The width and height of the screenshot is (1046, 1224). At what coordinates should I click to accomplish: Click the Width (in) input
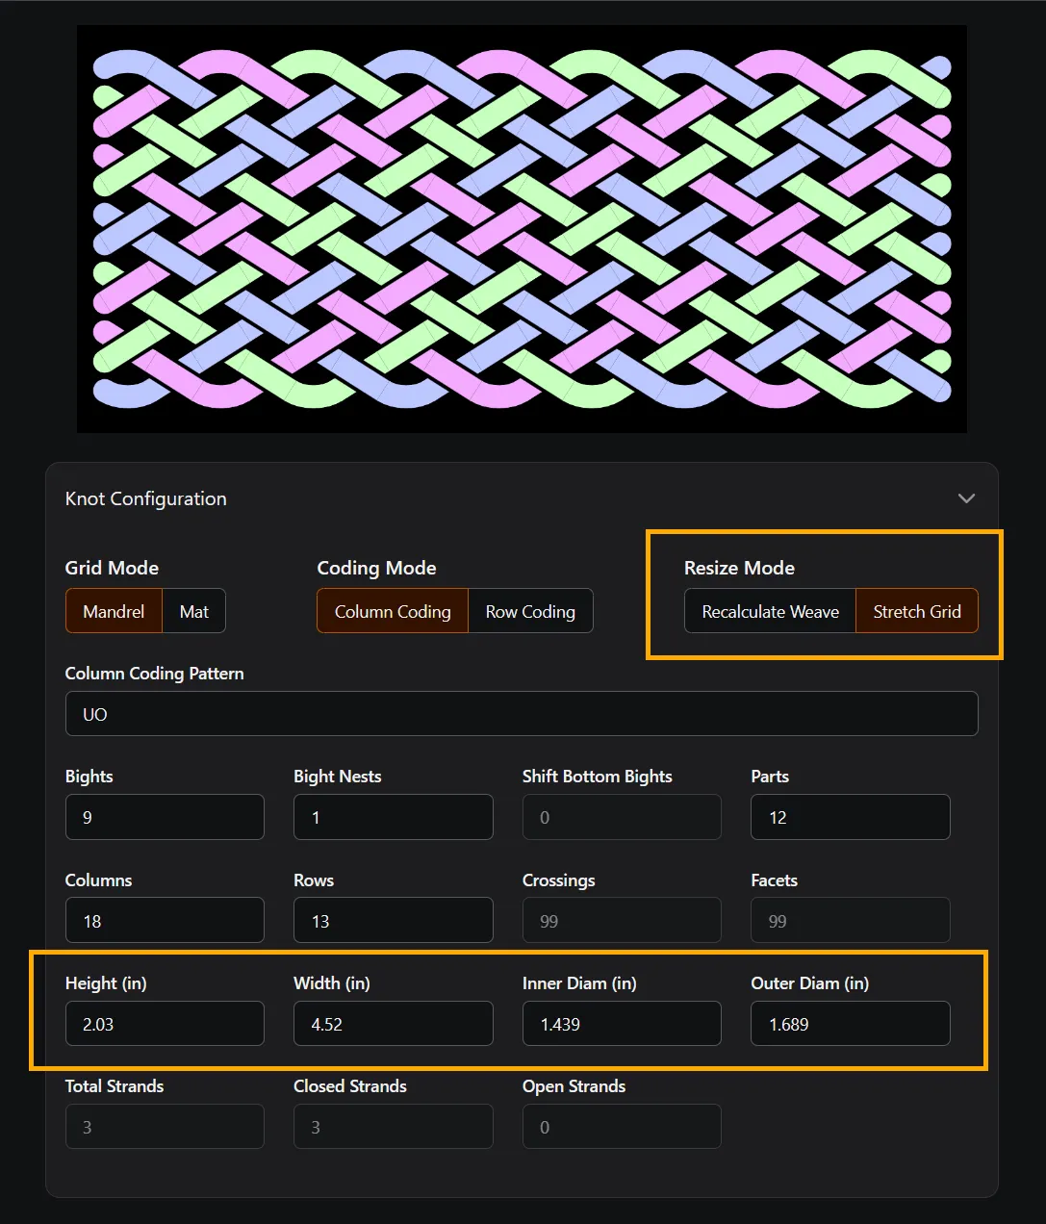[x=393, y=1024]
